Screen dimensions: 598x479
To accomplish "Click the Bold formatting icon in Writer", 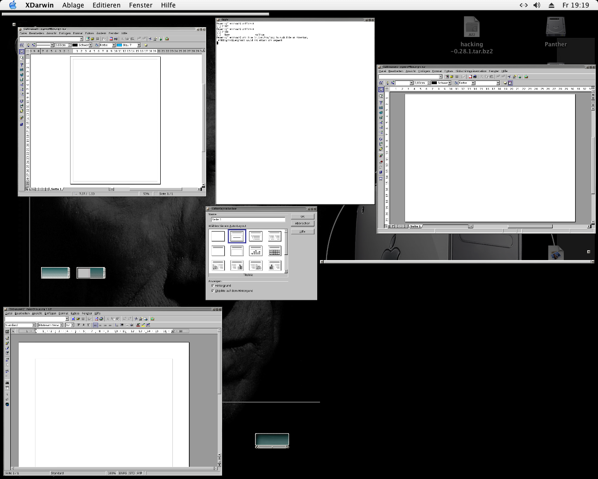I will tap(78, 325).
